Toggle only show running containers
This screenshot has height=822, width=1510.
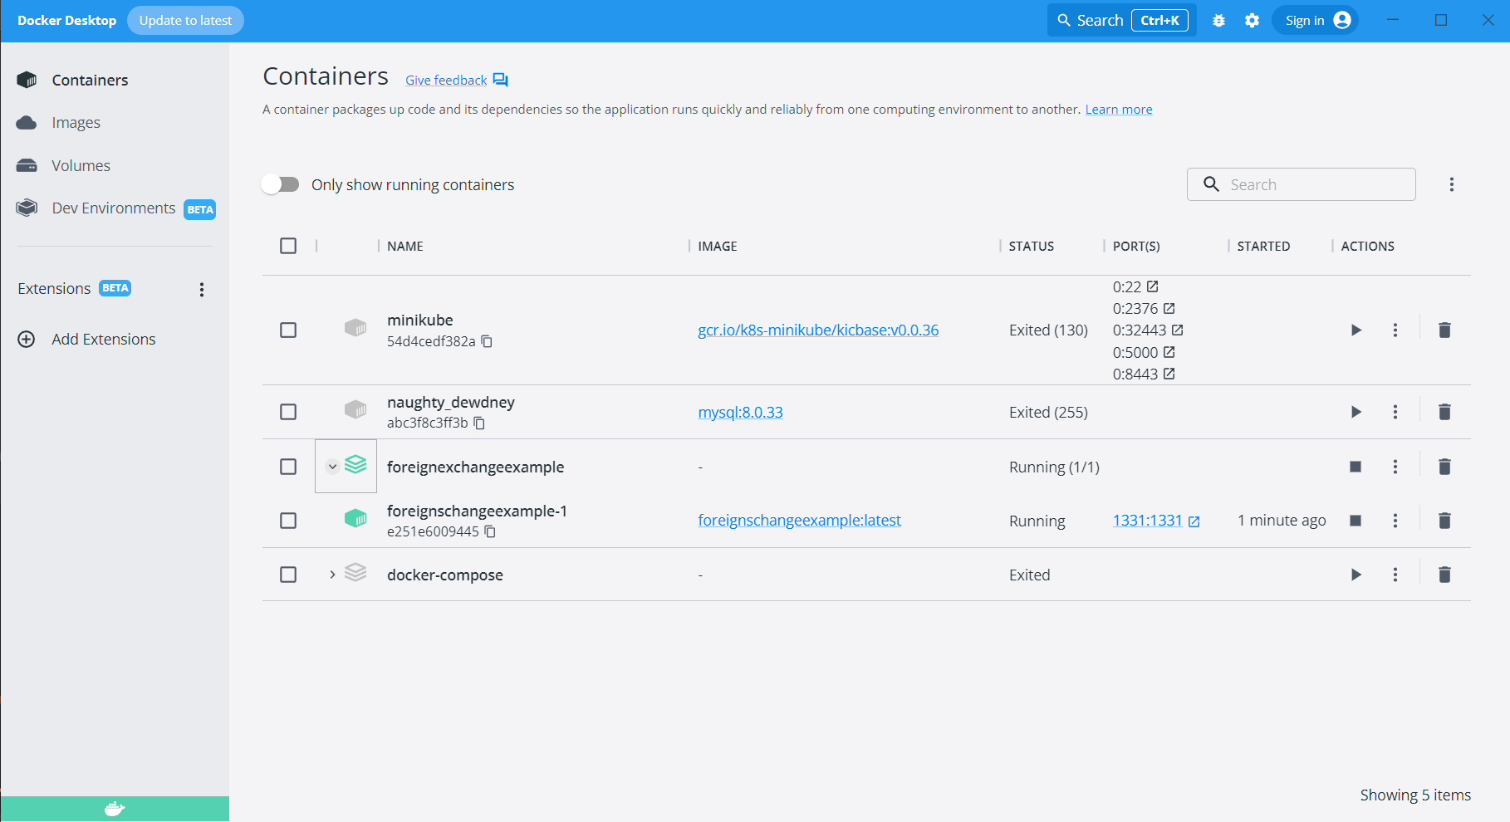281,184
